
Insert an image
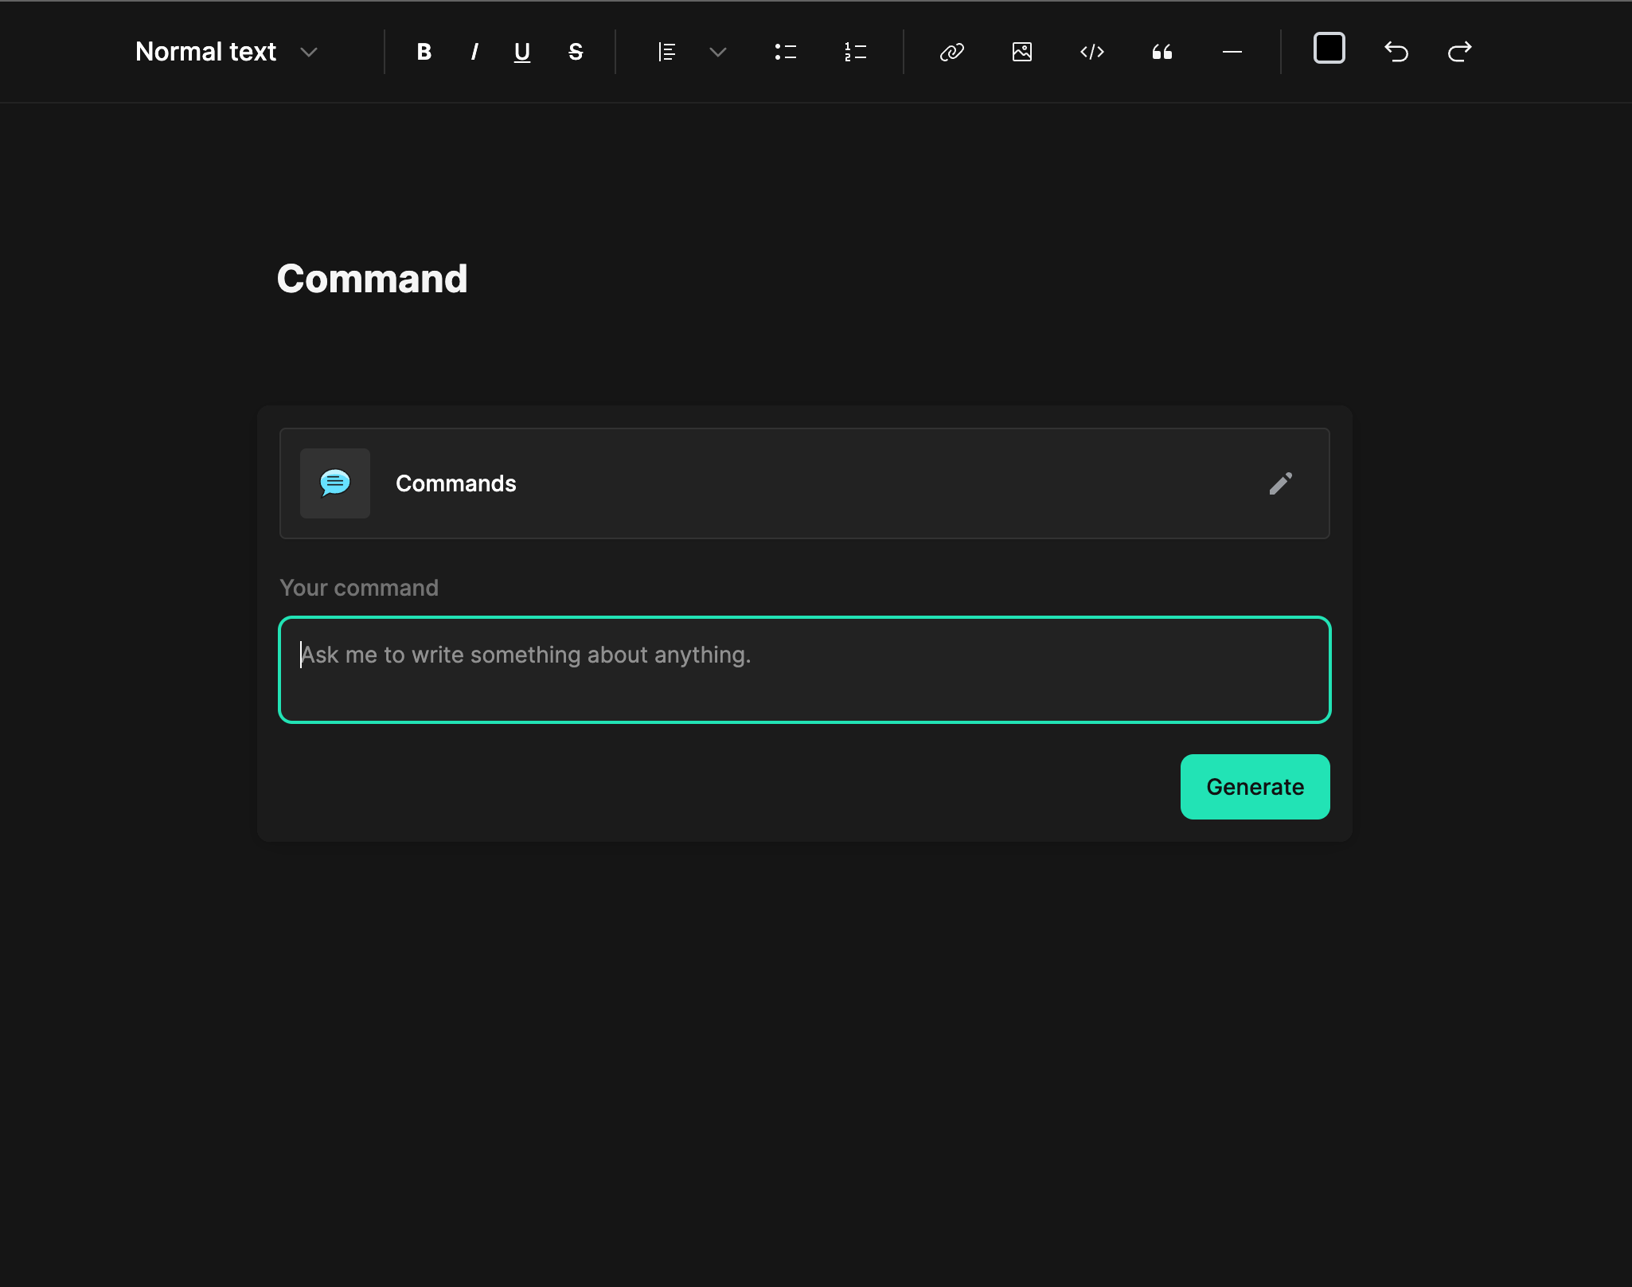[1022, 52]
